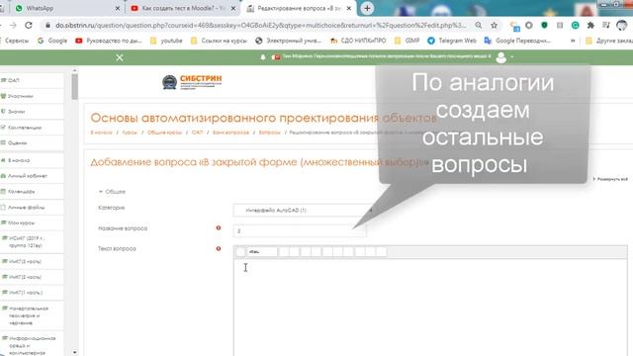Switch to the Как создать тест в Moodle tab

[x=182, y=8]
